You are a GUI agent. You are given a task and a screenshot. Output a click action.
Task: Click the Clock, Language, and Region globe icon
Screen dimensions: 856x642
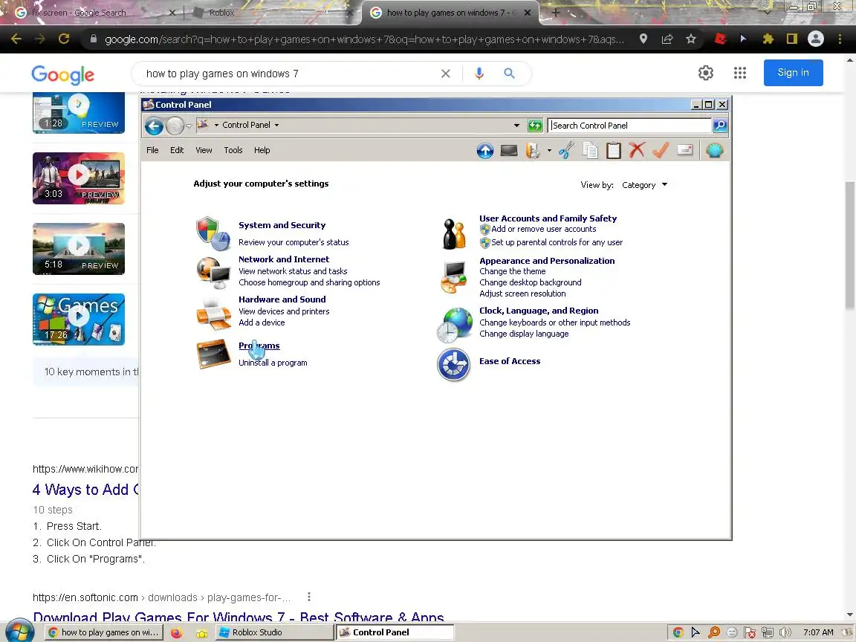(x=454, y=325)
